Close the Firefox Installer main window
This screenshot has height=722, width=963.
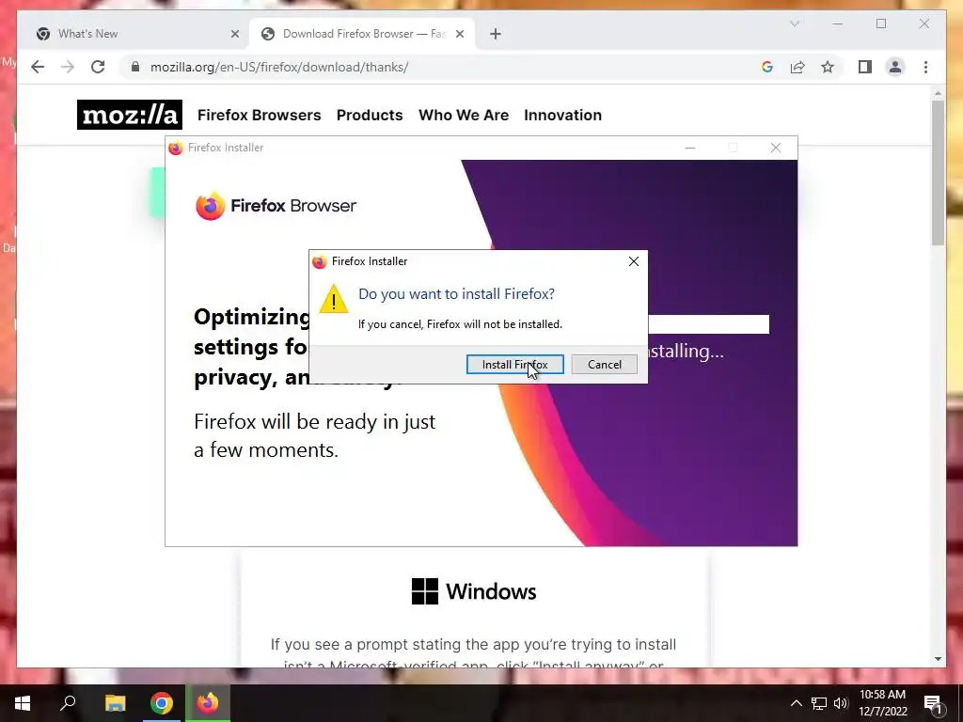point(776,148)
